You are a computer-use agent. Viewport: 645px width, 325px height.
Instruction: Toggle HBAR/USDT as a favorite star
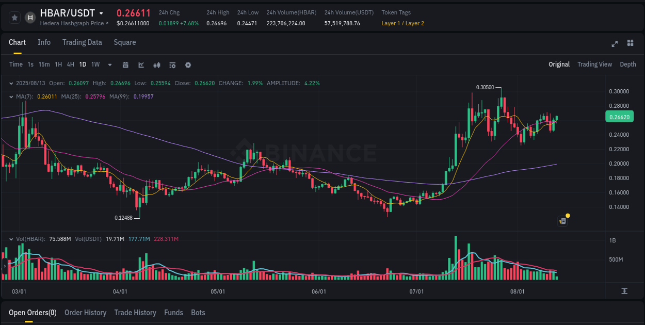point(14,18)
